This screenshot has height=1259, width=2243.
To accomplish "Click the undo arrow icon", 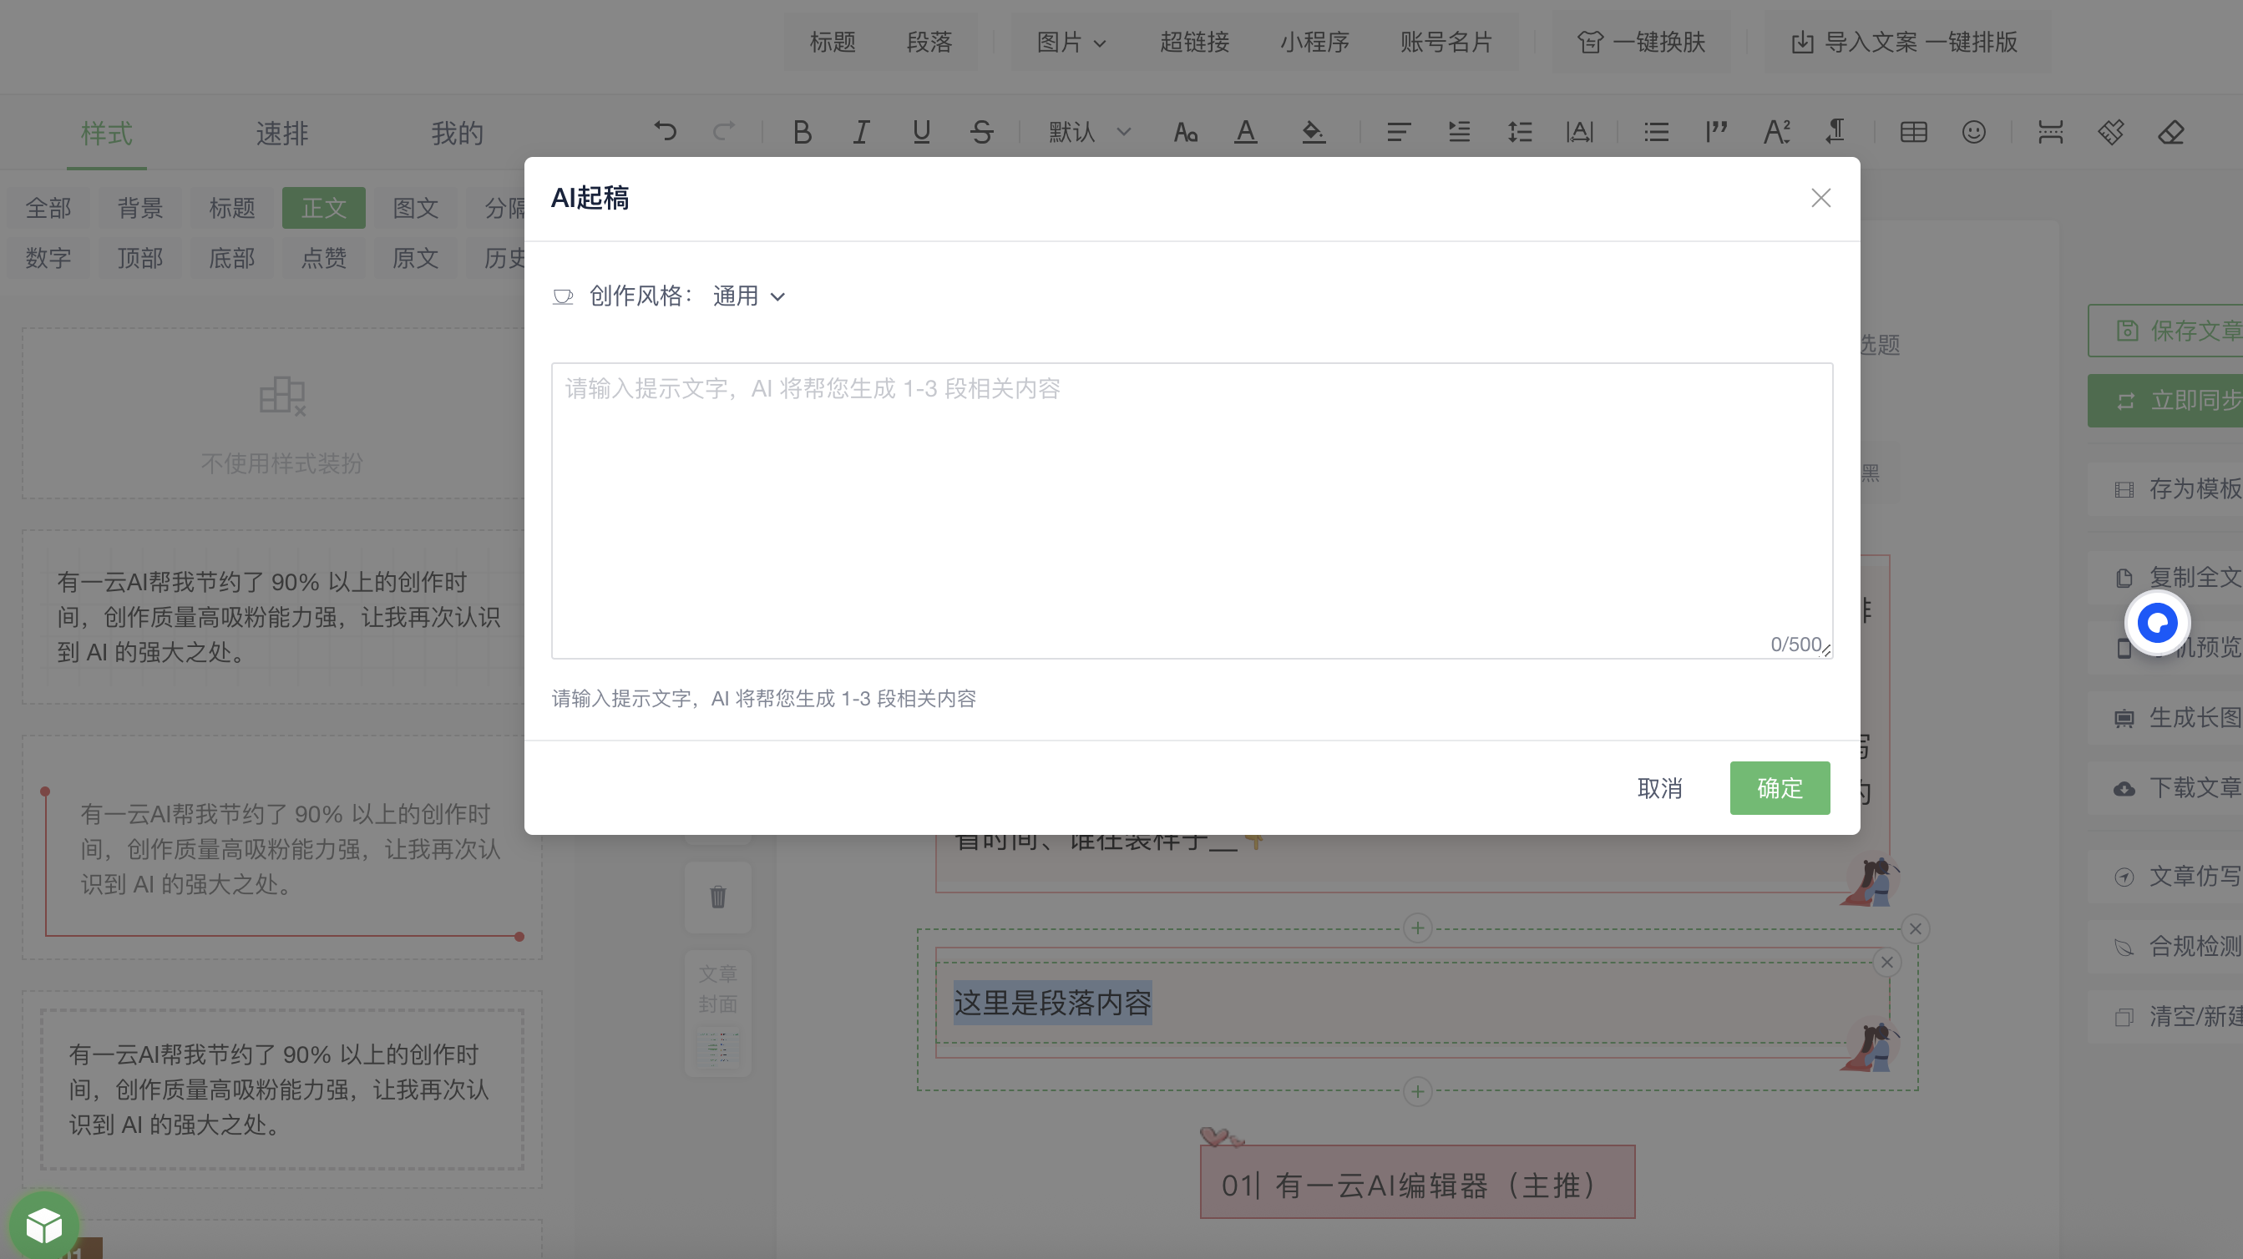I will [x=666, y=131].
